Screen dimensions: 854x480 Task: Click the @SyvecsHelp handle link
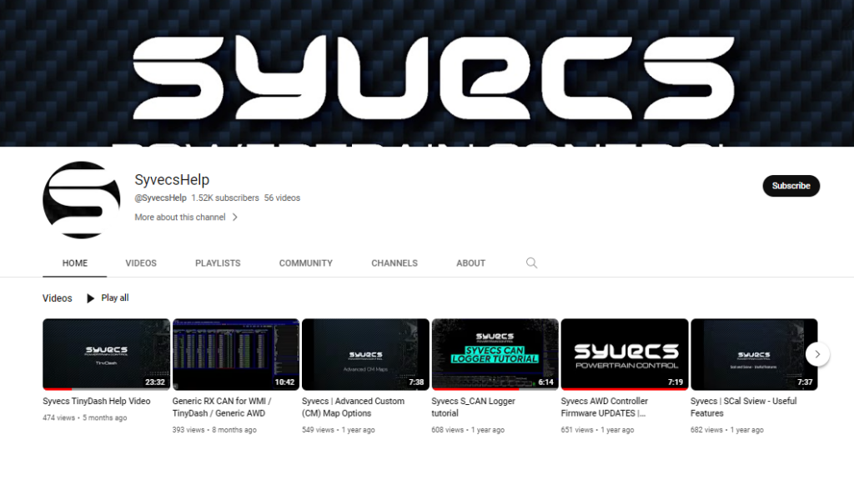[160, 197]
